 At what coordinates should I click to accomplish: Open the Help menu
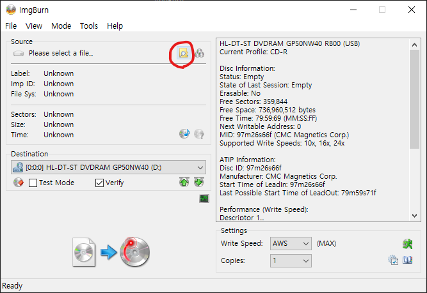(x=115, y=26)
